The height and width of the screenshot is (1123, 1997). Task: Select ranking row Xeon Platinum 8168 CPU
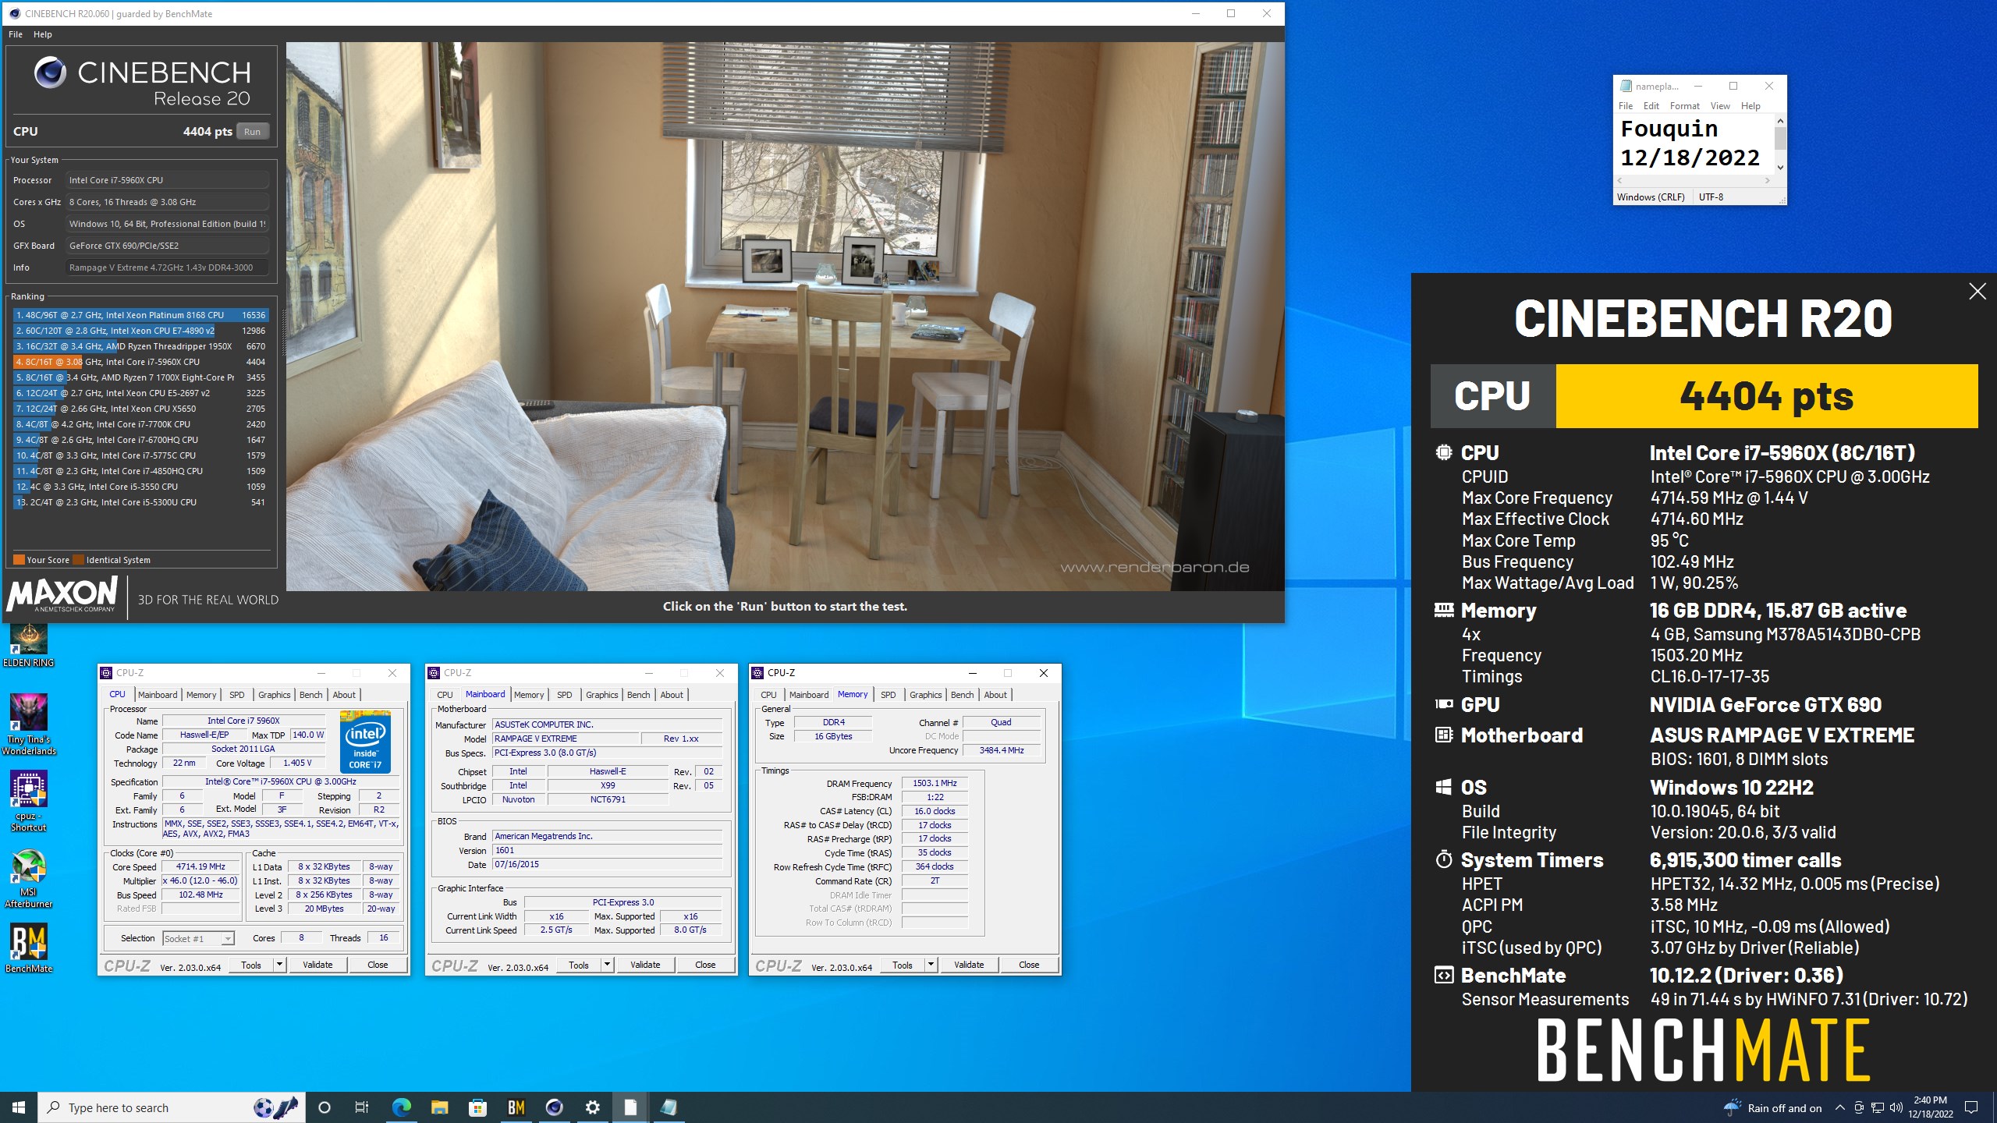[x=141, y=315]
